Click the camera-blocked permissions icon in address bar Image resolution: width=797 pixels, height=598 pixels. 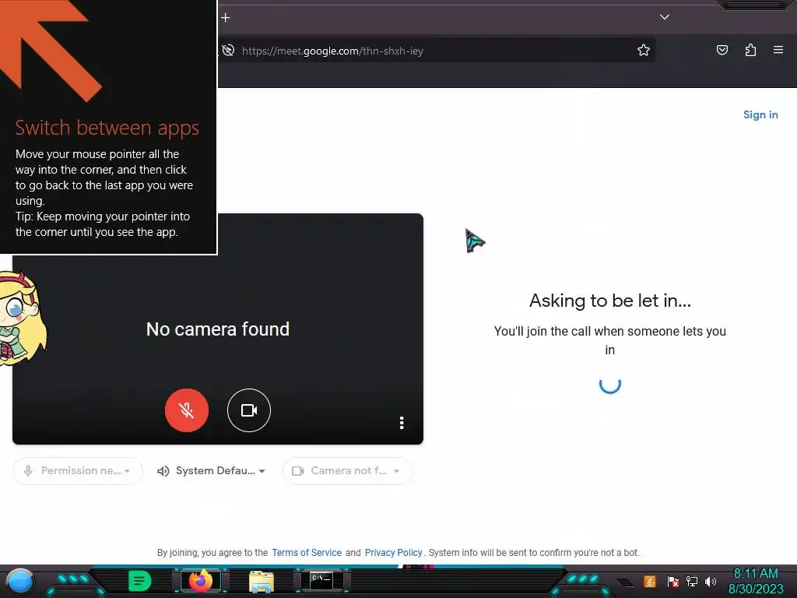coord(228,51)
